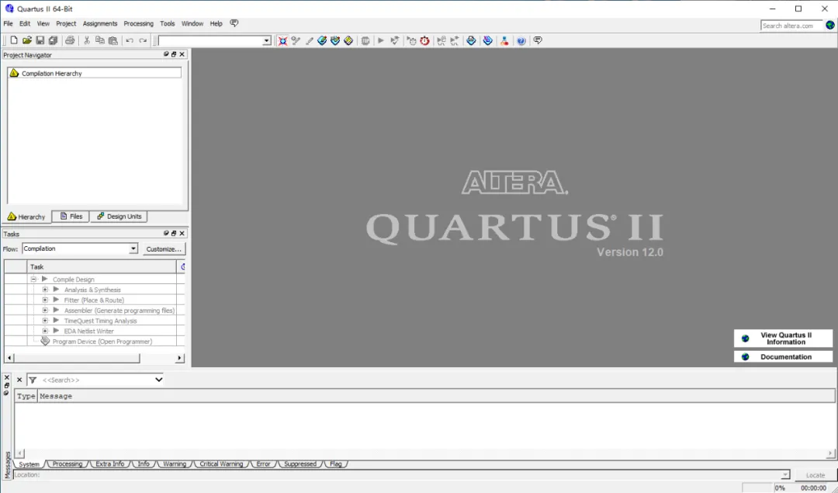Open the TimeQuest Timing Analyzer red clock icon
This screenshot has height=493, width=838.
[x=425, y=40]
